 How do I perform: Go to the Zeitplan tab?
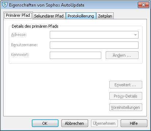tap(105, 16)
